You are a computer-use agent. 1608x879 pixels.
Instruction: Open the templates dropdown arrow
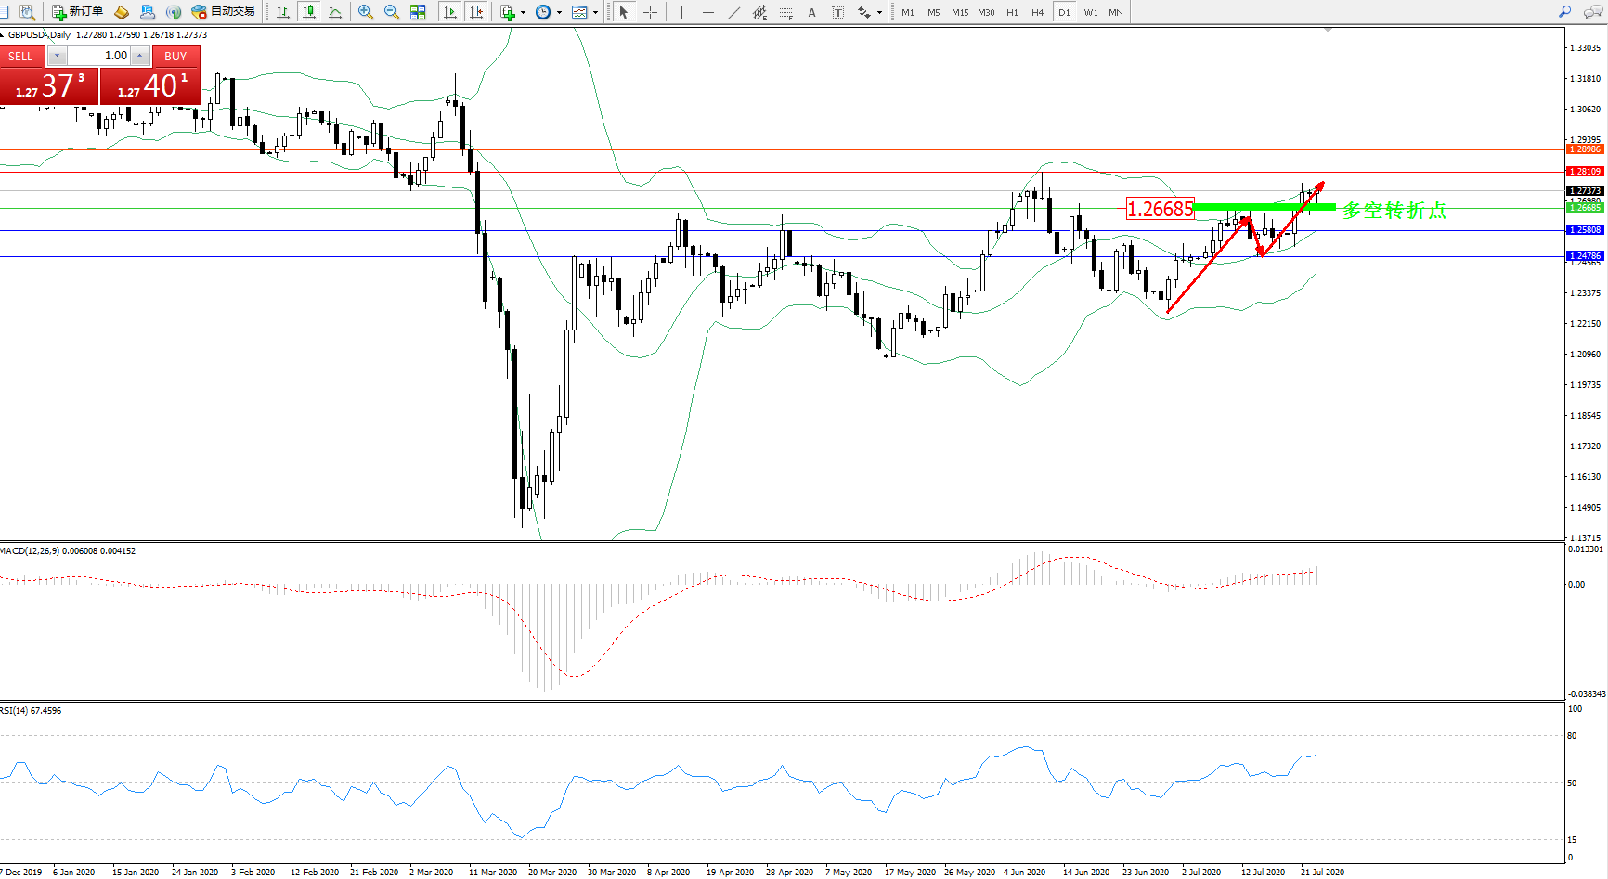tap(595, 12)
